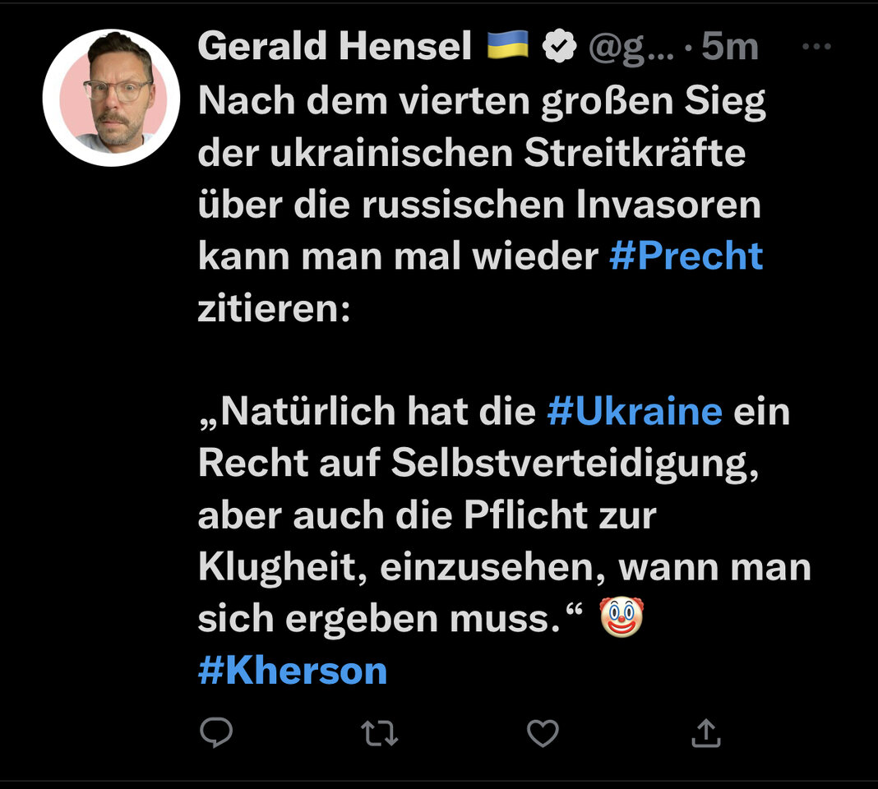The height and width of the screenshot is (789, 878).
Task: Share the tweet via the upload arrow icon
Action: pyautogui.click(x=705, y=732)
